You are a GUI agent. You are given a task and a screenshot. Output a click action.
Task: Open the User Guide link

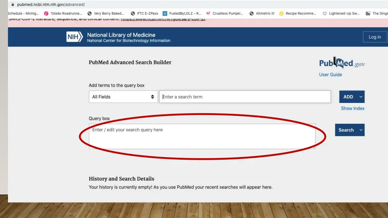coord(330,75)
